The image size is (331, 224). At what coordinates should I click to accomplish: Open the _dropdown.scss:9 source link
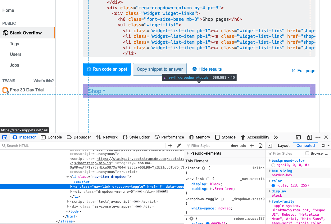tap(248, 199)
